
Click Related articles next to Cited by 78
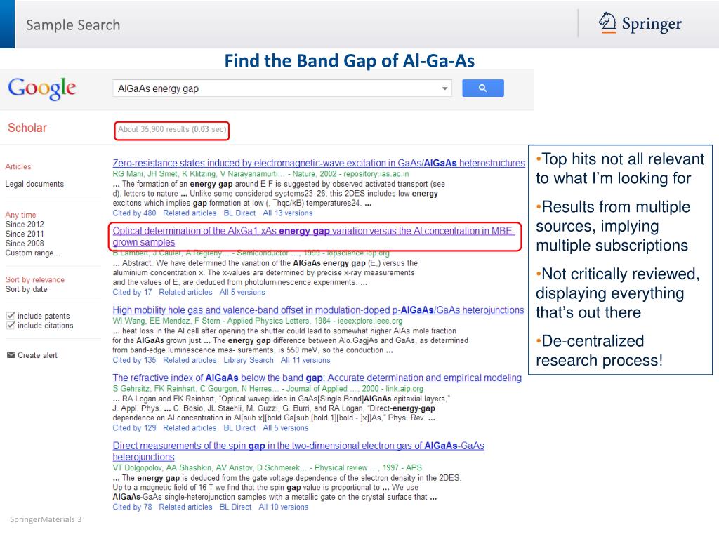point(185,507)
